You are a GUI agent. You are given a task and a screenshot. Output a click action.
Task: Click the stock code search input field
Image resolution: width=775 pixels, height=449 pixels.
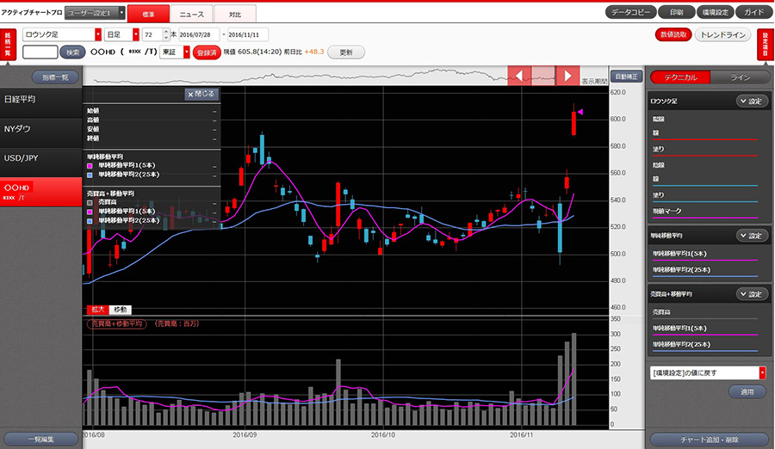(40, 52)
